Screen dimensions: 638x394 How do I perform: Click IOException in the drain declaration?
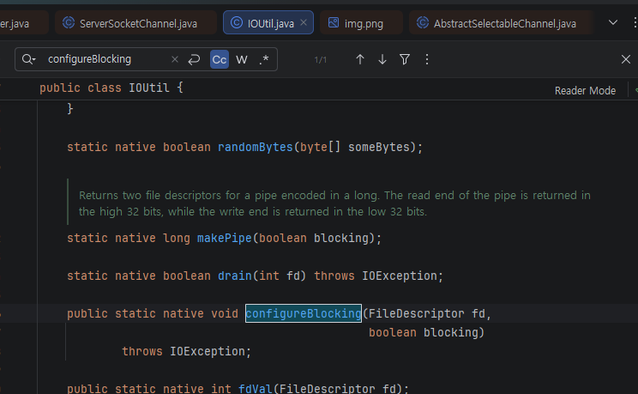point(399,276)
